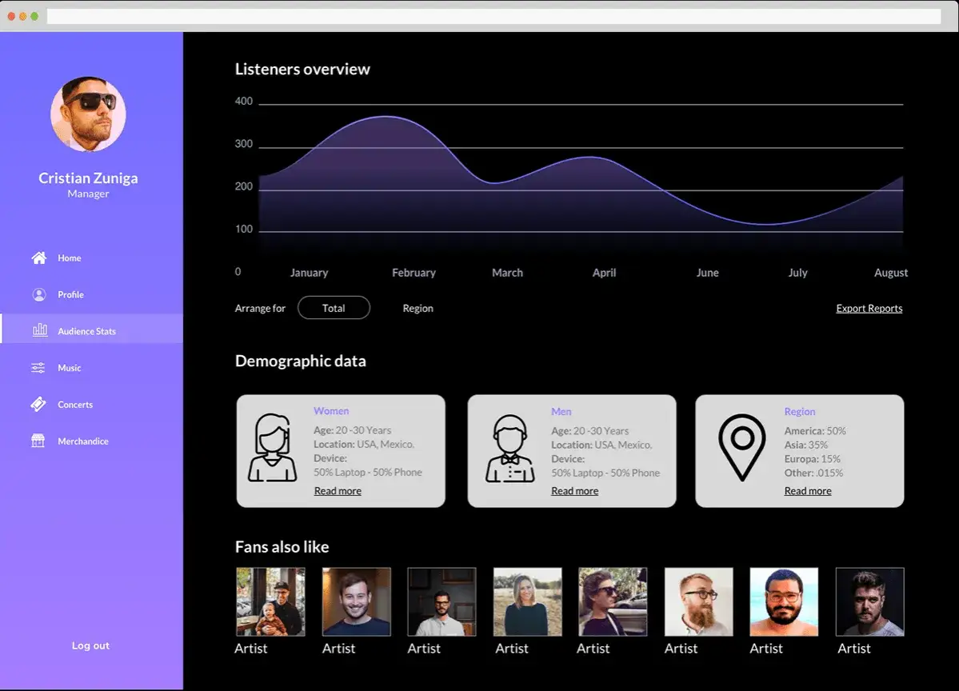Image resolution: width=959 pixels, height=691 pixels.
Task: Click the January axis label
Action: (x=309, y=273)
